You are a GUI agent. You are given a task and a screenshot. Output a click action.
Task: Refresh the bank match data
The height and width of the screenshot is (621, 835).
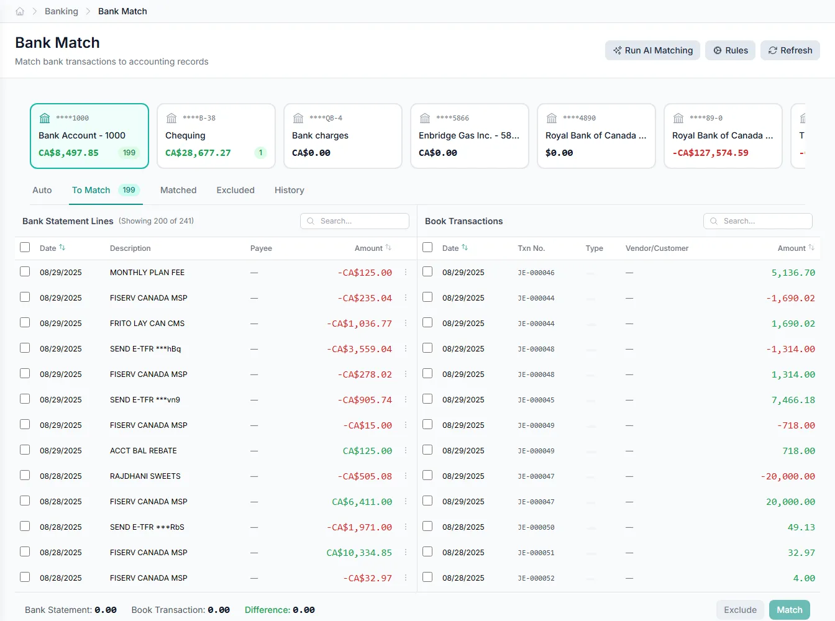coord(790,50)
